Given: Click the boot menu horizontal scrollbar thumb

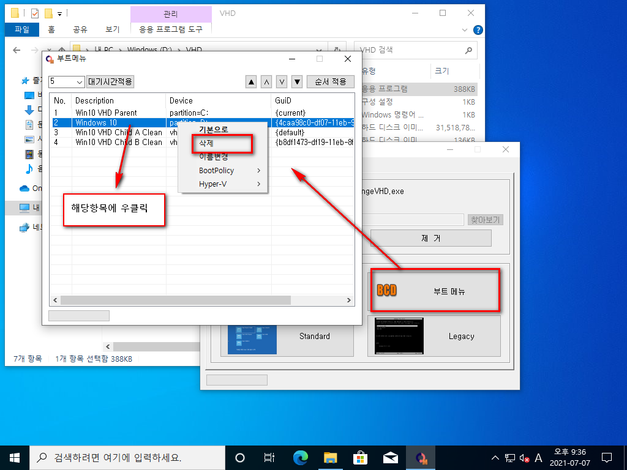Looking at the screenshot, I should point(176,300).
